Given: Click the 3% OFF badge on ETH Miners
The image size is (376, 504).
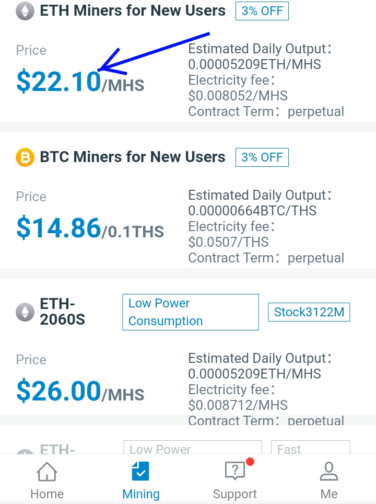Looking at the screenshot, I should 262,11.
